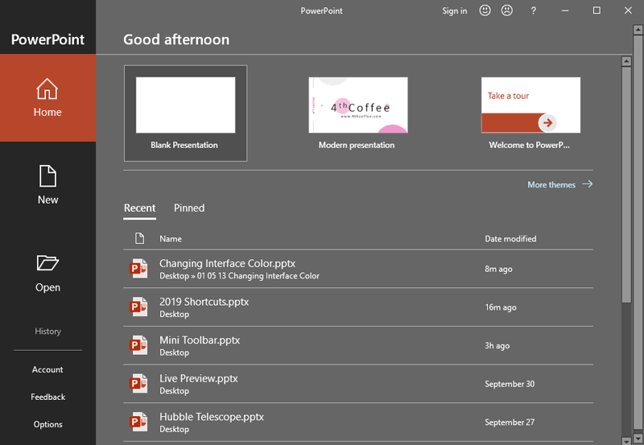Click PowerPoint file icon for Live Preview.pptx
This screenshot has height=445, width=644.
pyautogui.click(x=138, y=383)
